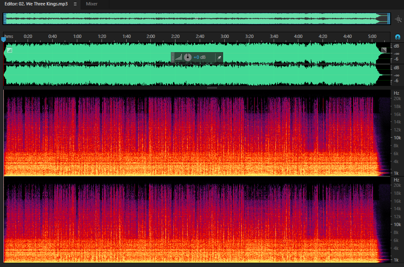Click the fade-in handle on the waveform
This screenshot has width=404, height=267.
(x=10, y=50)
